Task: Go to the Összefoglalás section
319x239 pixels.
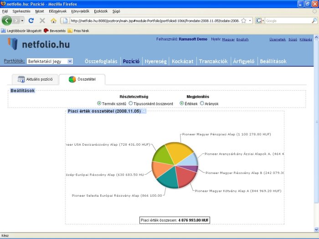Action: [x=101, y=61]
